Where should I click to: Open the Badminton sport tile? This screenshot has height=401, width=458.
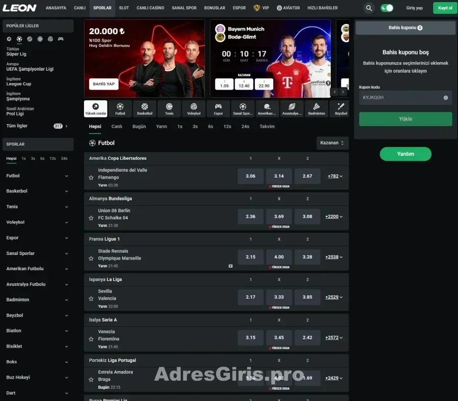[317, 109]
